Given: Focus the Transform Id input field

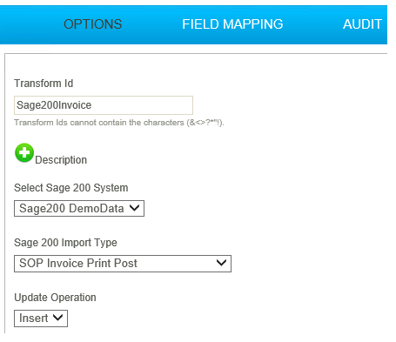Looking at the screenshot, I should pos(104,105).
